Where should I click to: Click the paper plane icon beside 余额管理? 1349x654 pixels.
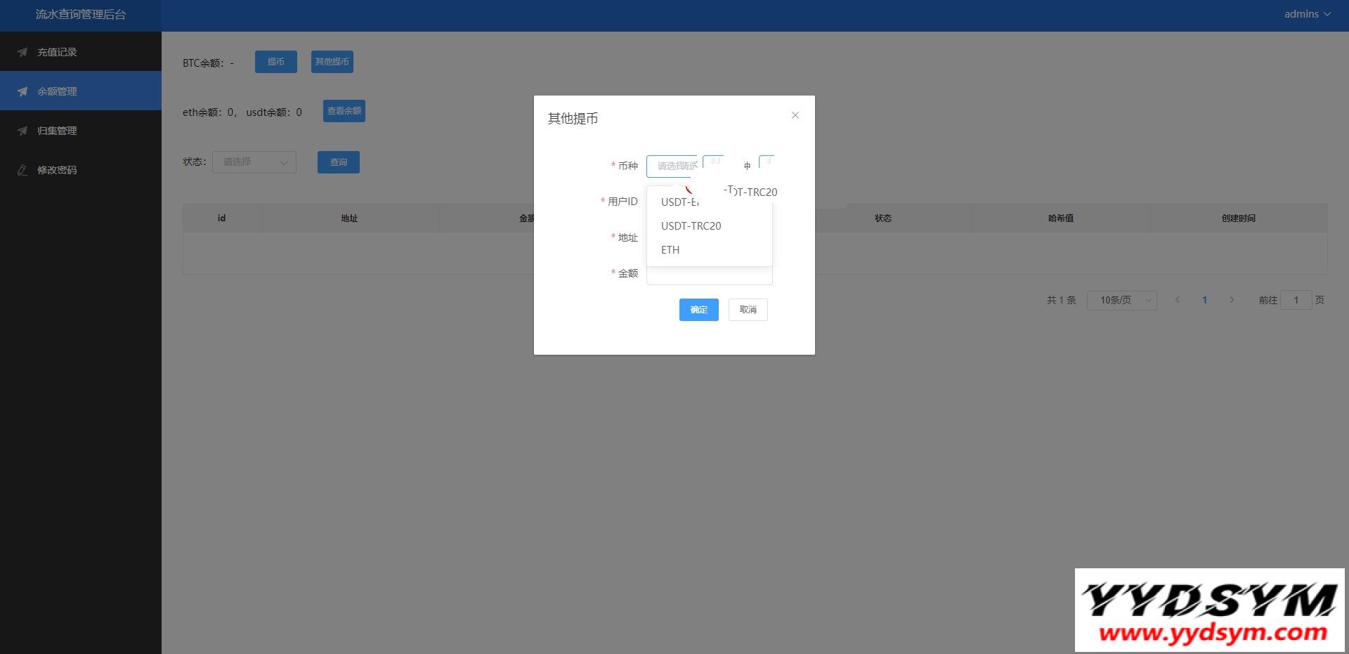click(22, 91)
